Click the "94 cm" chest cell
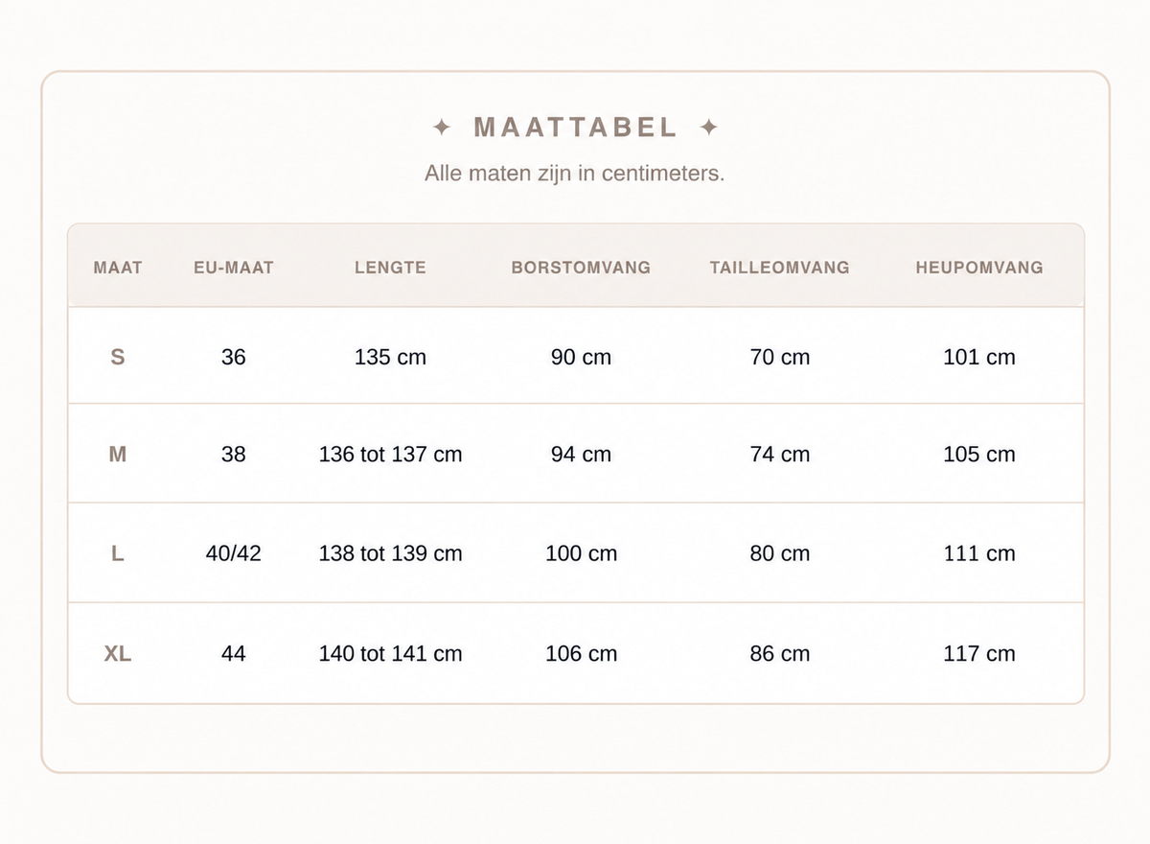The image size is (1150, 844). click(x=581, y=455)
